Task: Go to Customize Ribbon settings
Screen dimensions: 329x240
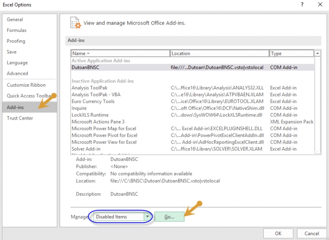Action: point(26,85)
